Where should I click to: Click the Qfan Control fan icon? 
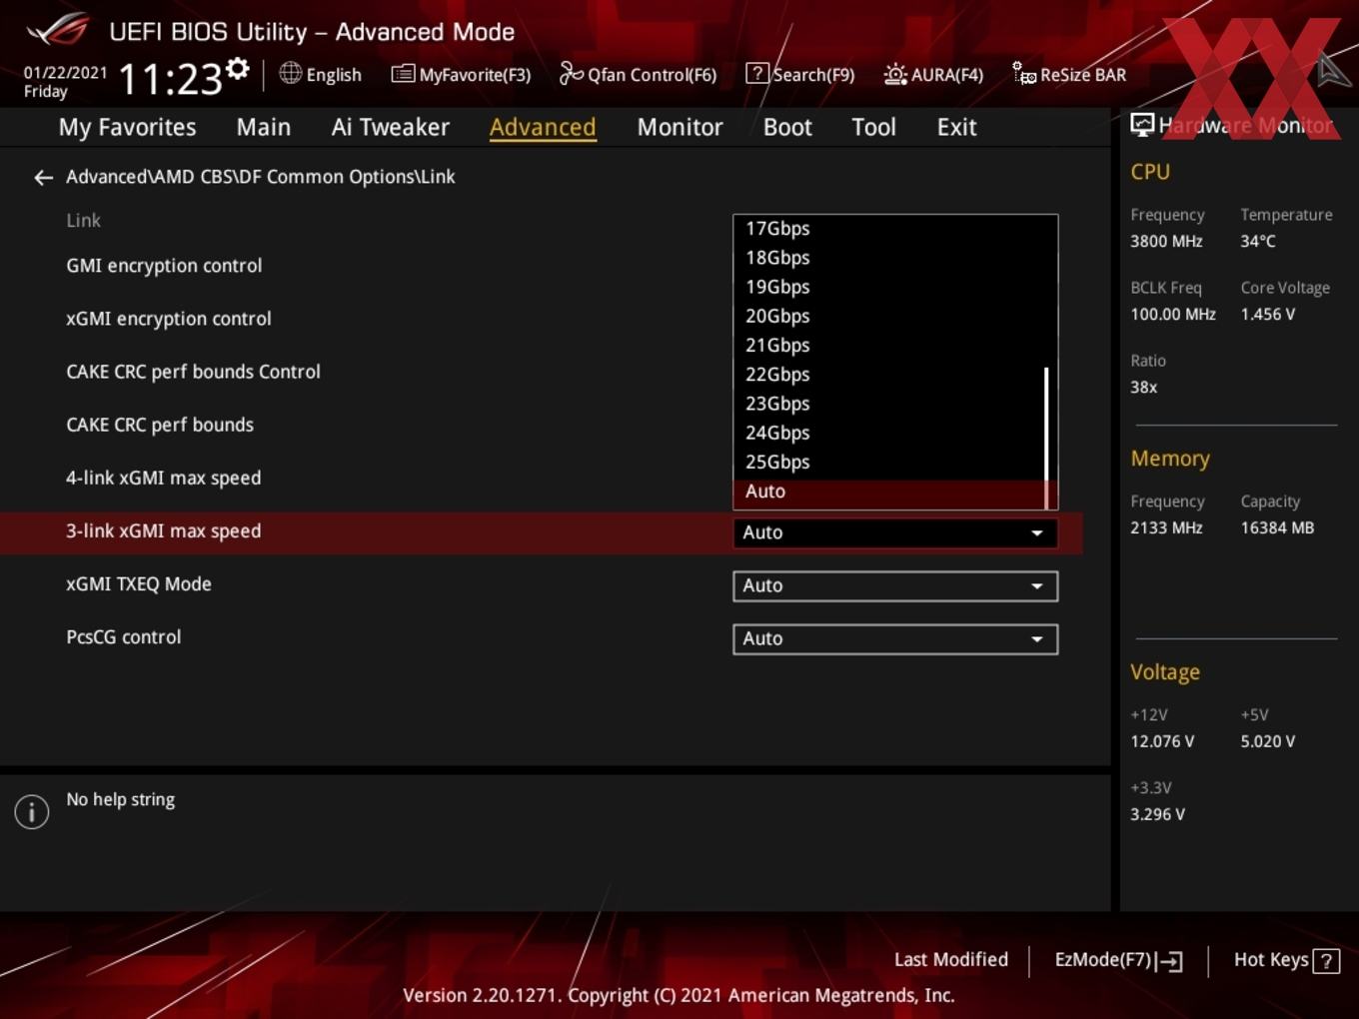point(571,73)
